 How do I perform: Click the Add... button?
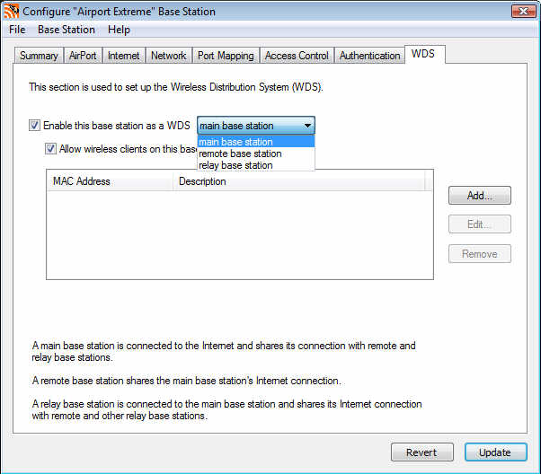[x=480, y=196]
